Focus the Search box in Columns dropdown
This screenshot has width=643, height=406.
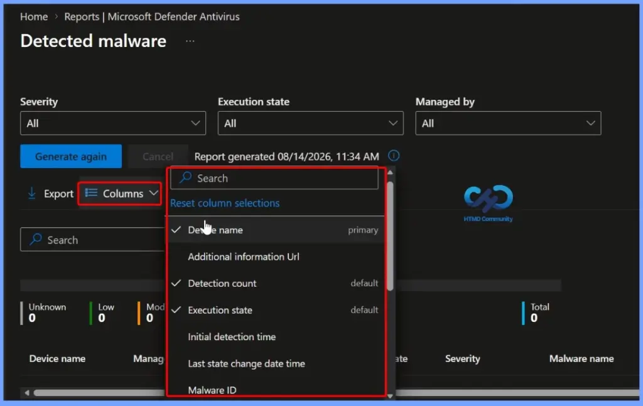274,178
